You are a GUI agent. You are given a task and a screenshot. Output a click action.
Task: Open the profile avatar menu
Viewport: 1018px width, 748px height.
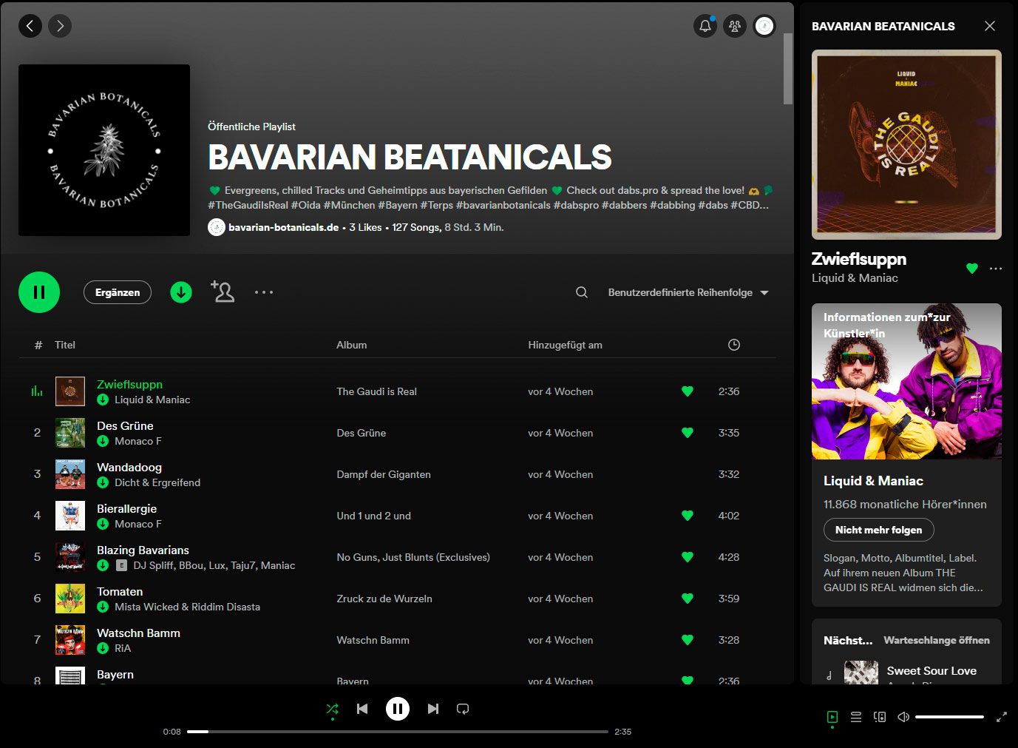764,25
